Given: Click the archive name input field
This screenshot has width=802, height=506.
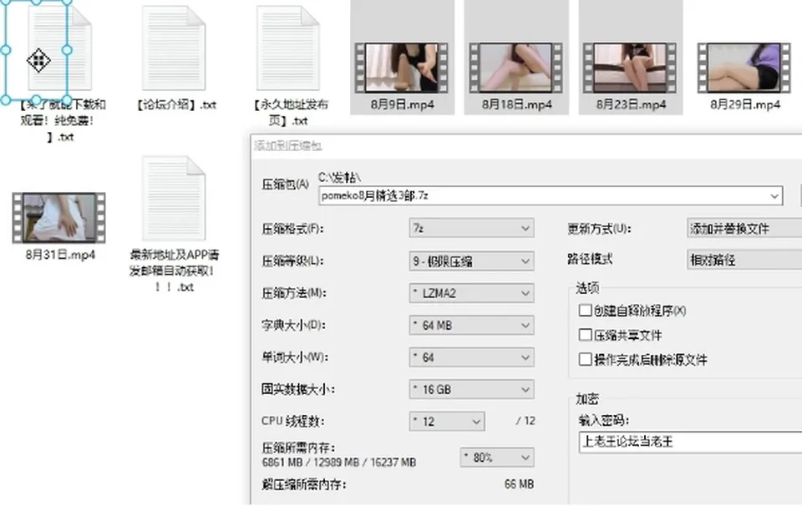Looking at the screenshot, I should pyautogui.click(x=551, y=195).
